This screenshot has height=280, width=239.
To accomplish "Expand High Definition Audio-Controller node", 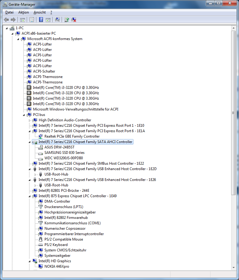I will pyautogui.click(x=29, y=120).
